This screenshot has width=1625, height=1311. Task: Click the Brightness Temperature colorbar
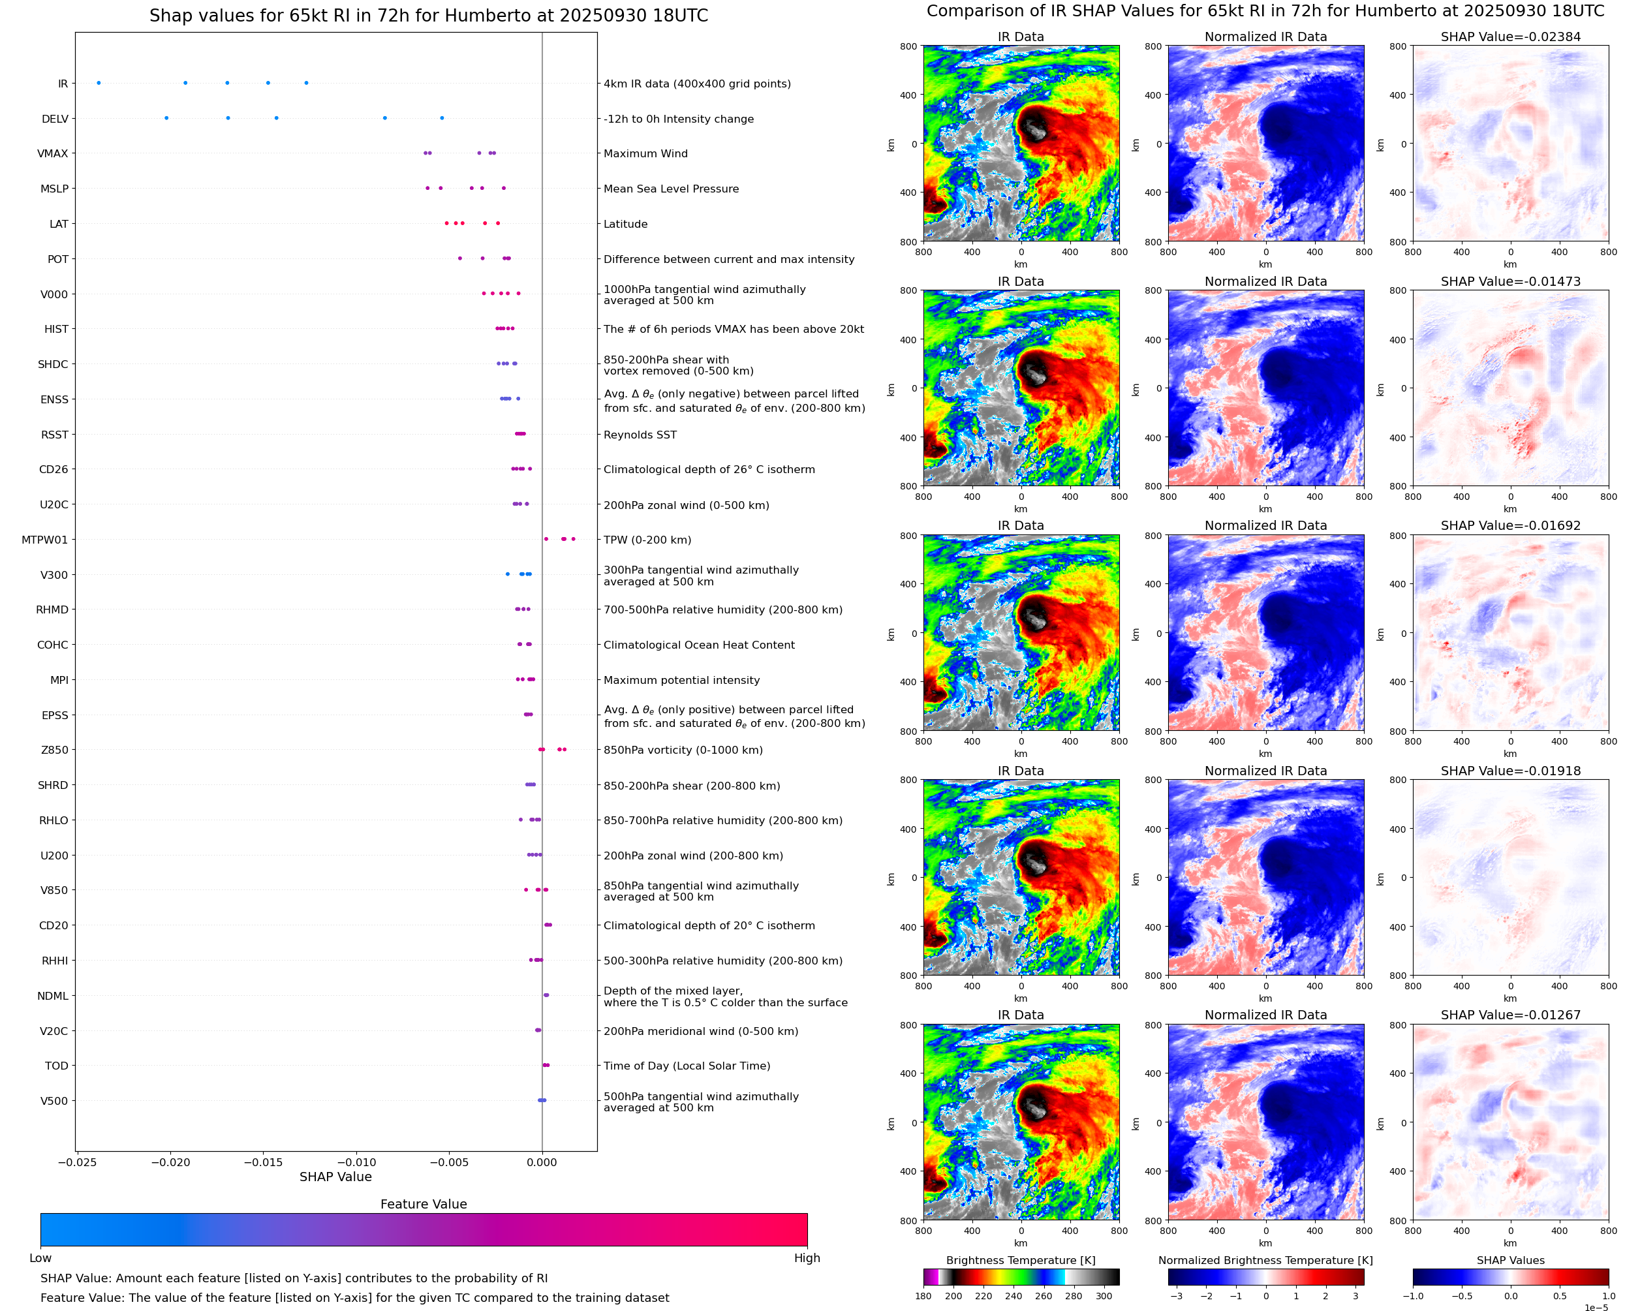click(1021, 1277)
